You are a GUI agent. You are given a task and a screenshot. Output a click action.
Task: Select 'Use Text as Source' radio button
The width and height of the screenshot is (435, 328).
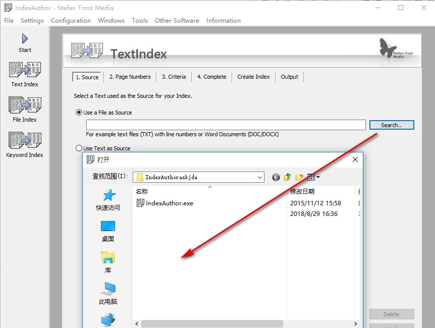coord(79,148)
